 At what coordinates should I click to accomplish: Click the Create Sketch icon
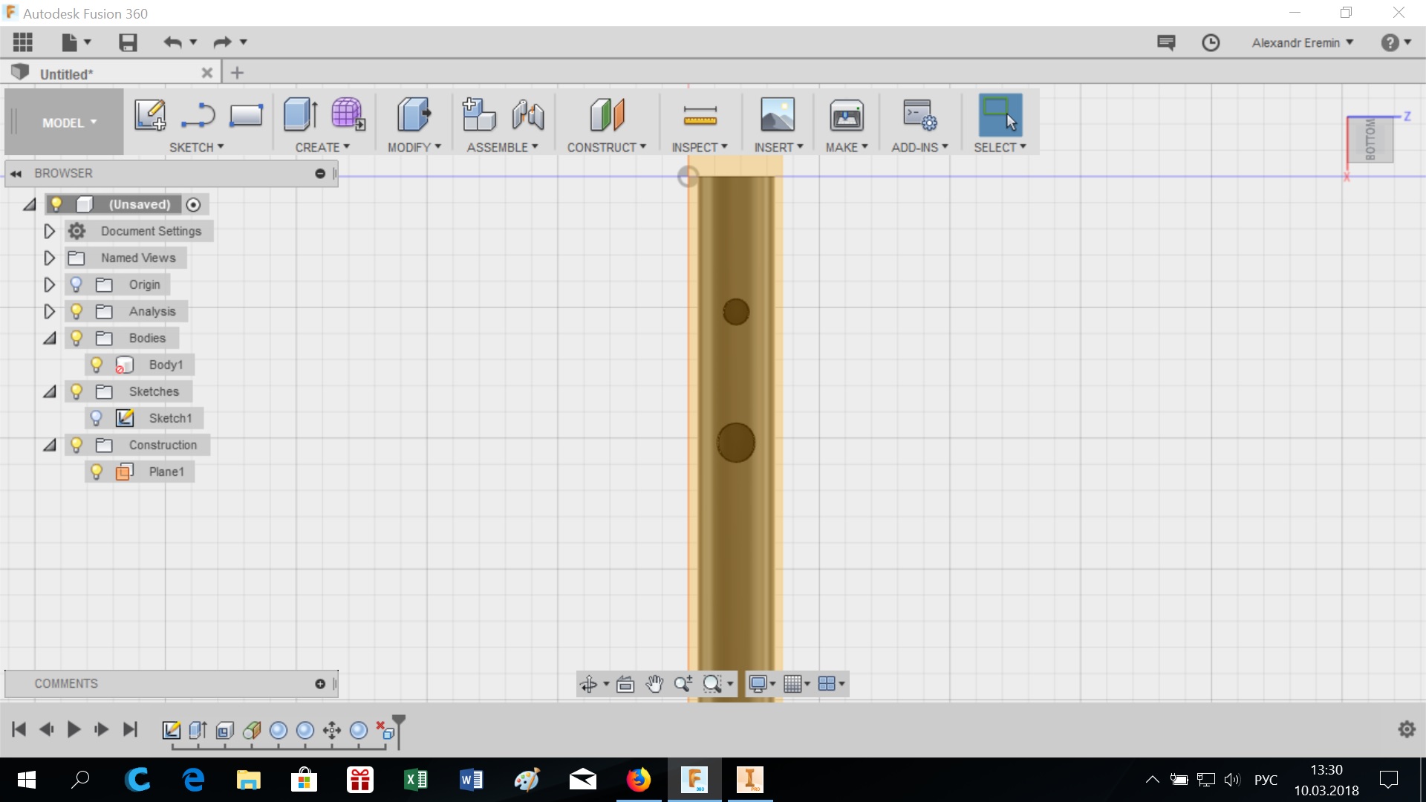point(149,115)
